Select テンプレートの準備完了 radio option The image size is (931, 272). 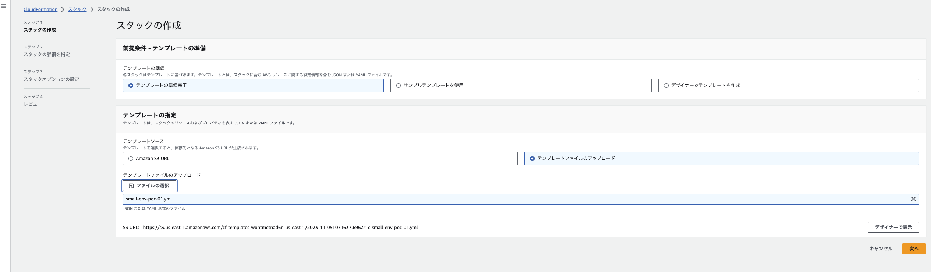[x=131, y=86]
